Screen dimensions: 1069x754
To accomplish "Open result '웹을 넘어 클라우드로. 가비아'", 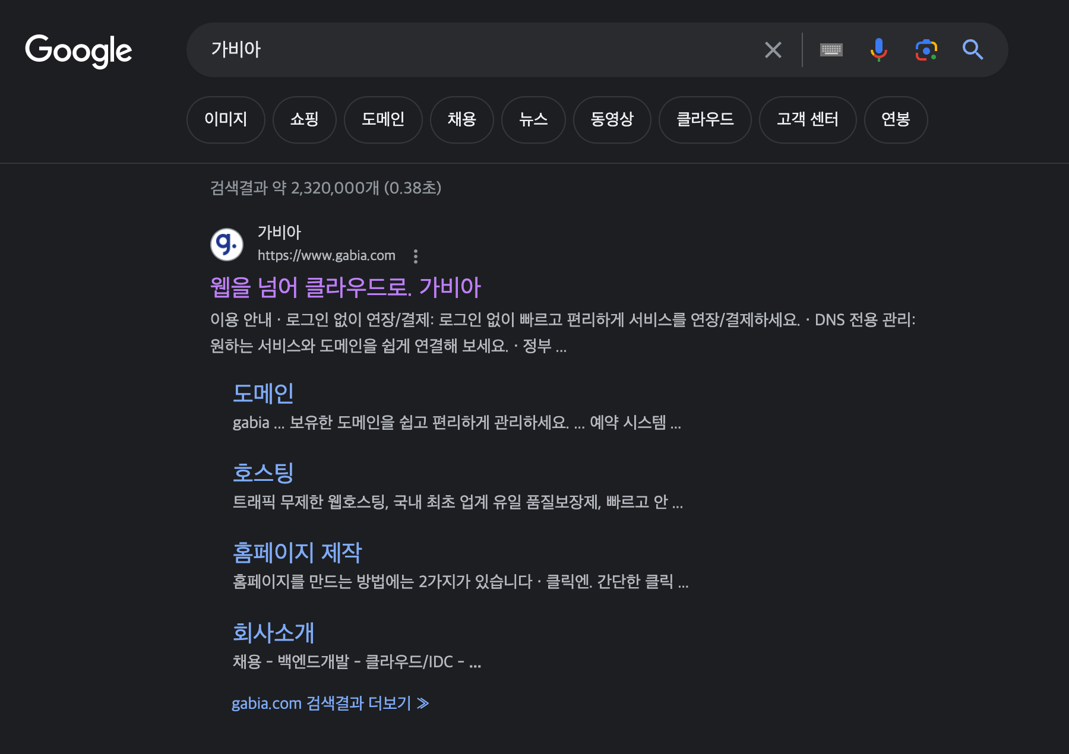I will (346, 287).
